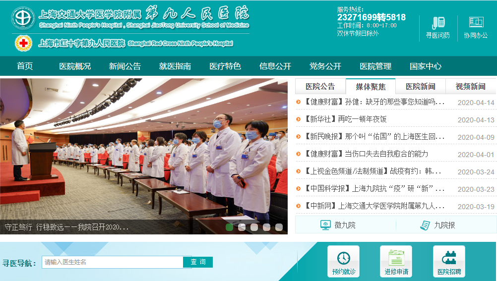The width and height of the screenshot is (497, 281).
Task: Click 上海市红十字第九人民医院 title text
Action: click(x=81, y=44)
